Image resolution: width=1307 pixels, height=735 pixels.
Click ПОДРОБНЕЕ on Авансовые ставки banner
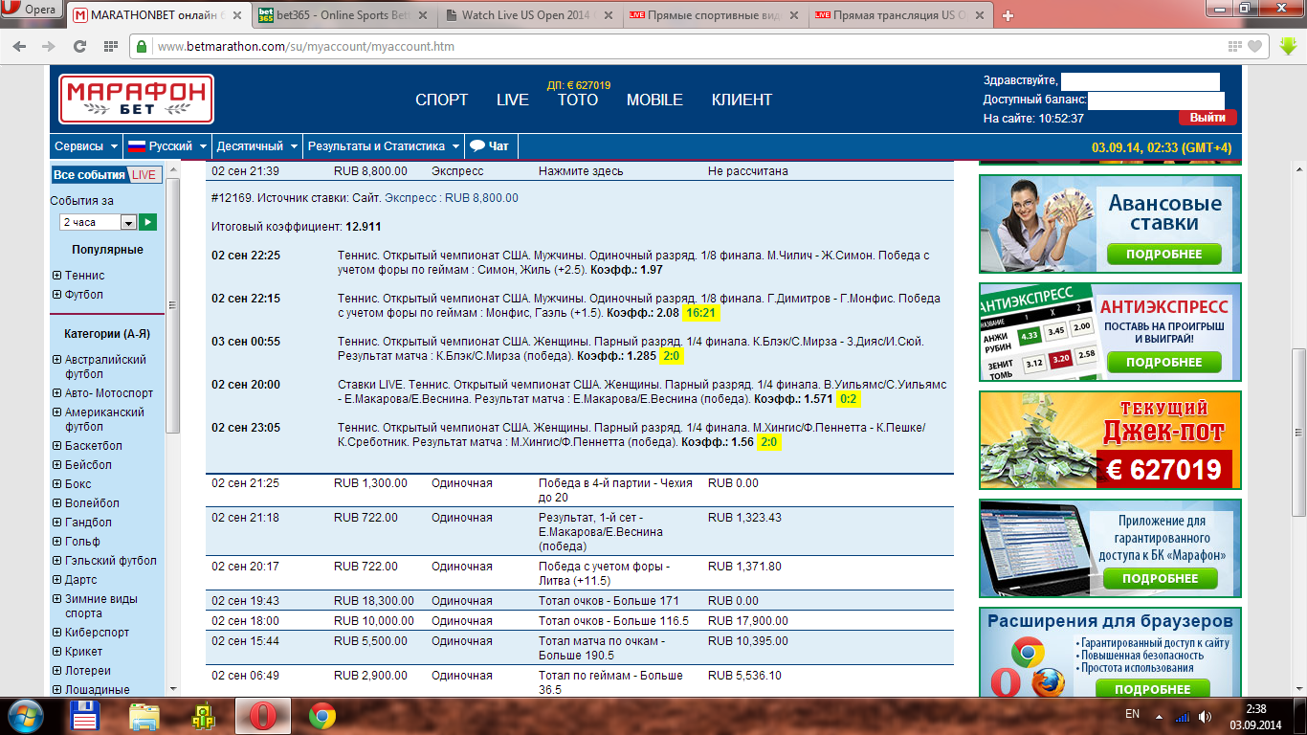coord(1163,255)
